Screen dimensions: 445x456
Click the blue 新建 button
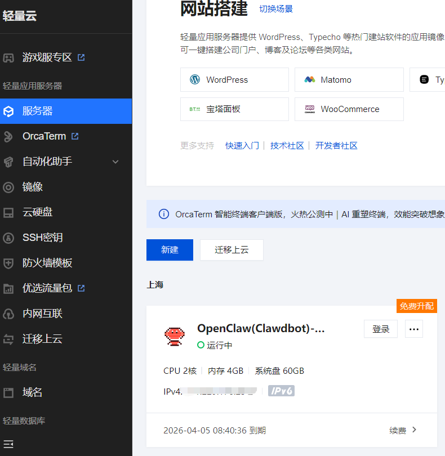coord(170,250)
